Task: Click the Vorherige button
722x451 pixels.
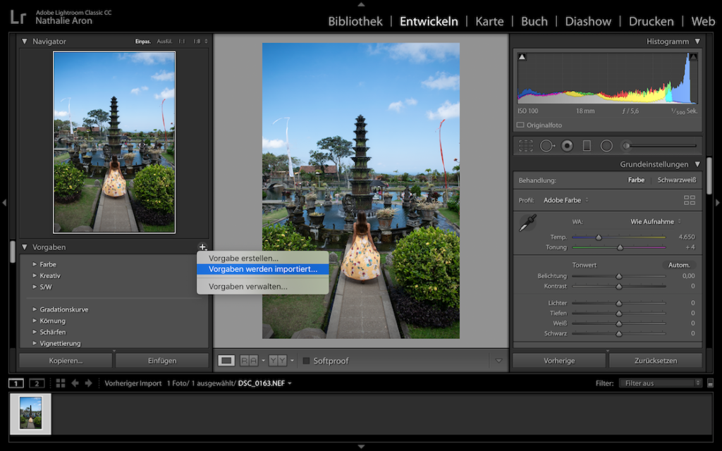Action: click(559, 361)
